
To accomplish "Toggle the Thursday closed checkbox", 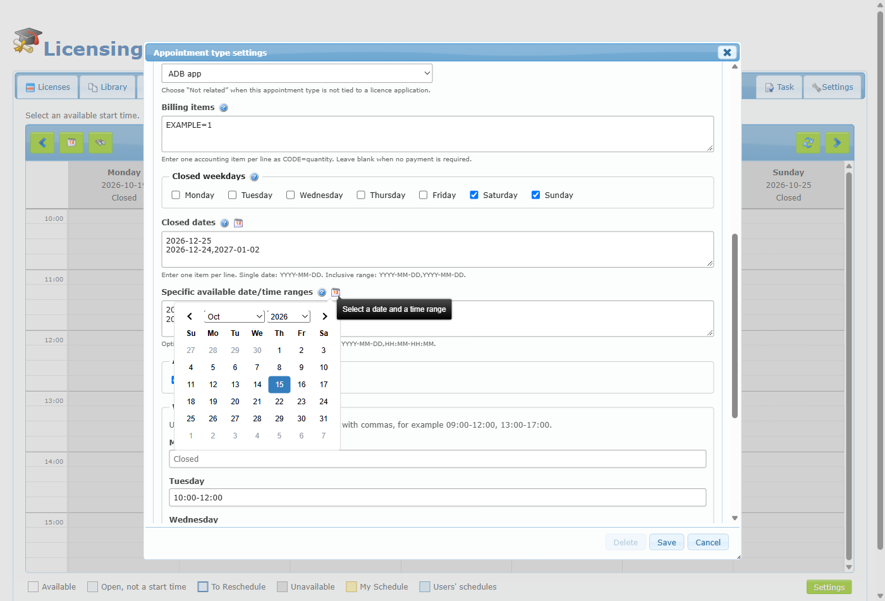I will [x=360, y=195].
